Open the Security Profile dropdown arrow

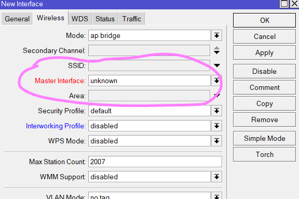pyautogui.click(x=216, y=111)
